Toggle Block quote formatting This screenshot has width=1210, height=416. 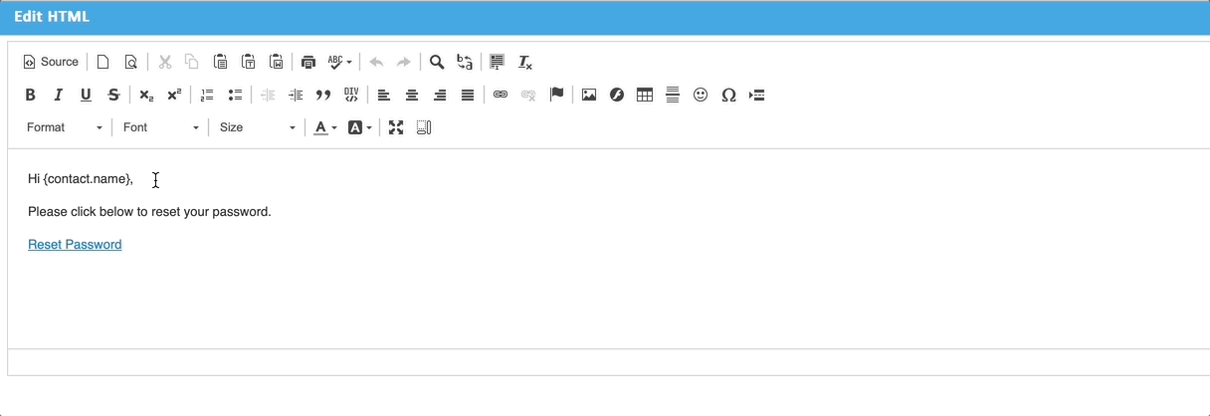coord(323,95)
